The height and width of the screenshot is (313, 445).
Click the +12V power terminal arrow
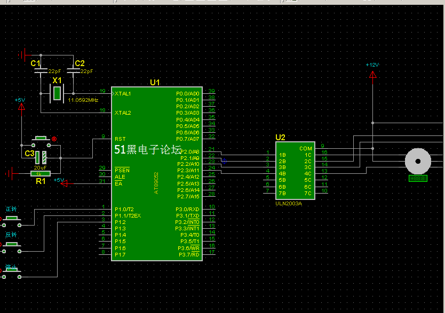click(372, 75)
